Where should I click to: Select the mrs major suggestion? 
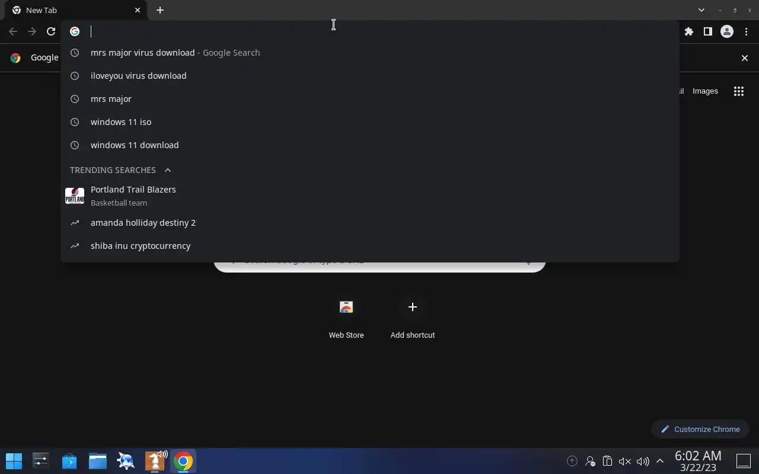[370, 99]
